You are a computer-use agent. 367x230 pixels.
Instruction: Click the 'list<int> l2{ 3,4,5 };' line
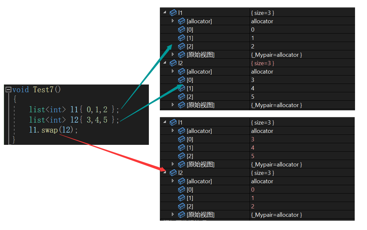tap(74, 120)
